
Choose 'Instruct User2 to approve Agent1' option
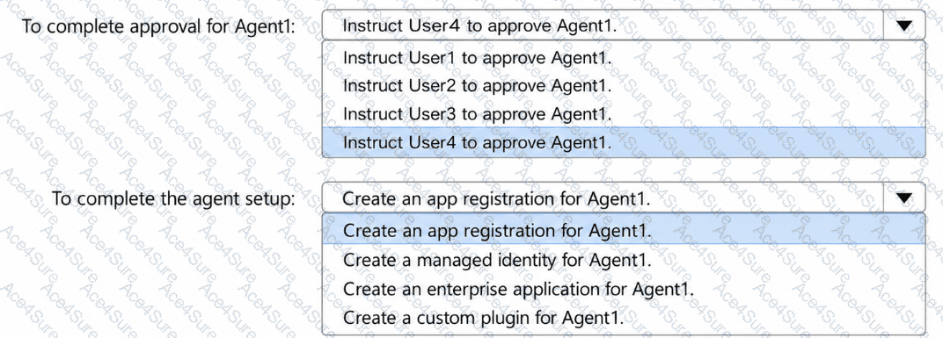[x=624, y=86]
